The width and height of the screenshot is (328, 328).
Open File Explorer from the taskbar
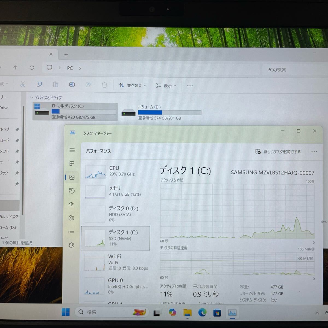[188, 312]
